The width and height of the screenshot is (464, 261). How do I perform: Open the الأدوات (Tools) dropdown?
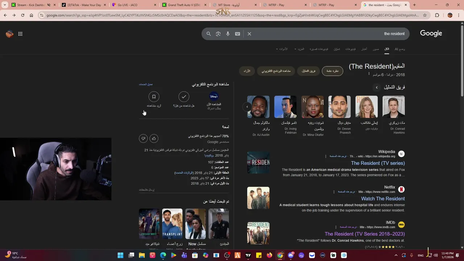pos(282,49)
